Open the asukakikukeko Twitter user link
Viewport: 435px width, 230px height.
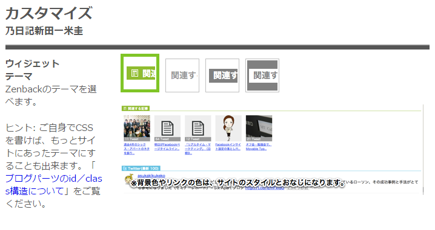point(151,176)
